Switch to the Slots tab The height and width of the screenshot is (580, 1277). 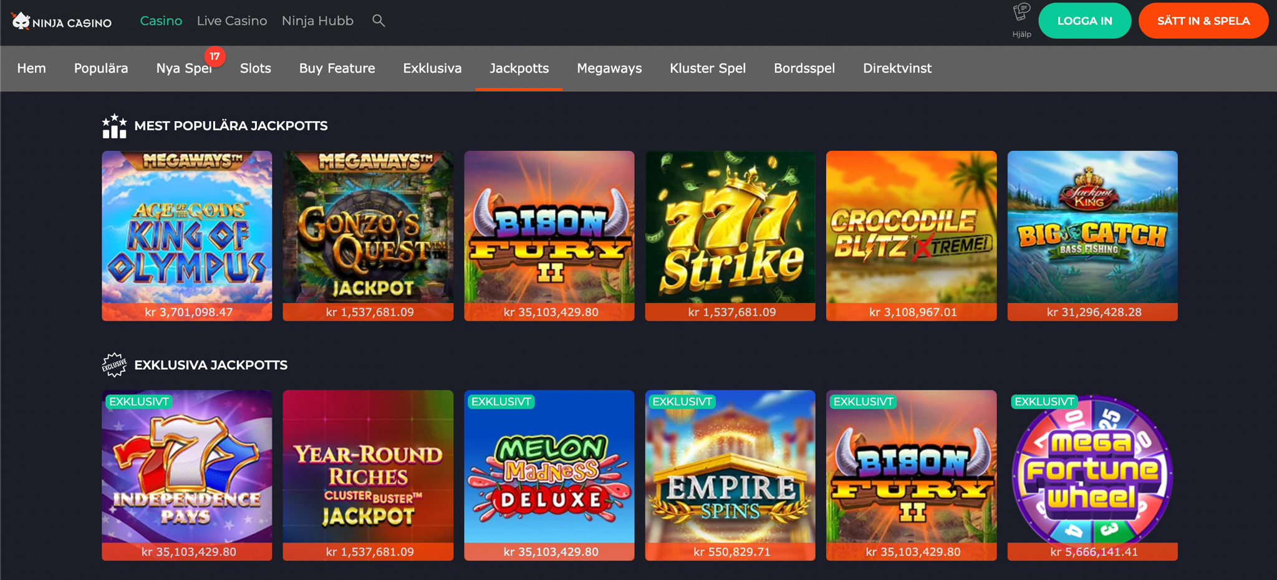pyautogui.click(x=256, y=68)
